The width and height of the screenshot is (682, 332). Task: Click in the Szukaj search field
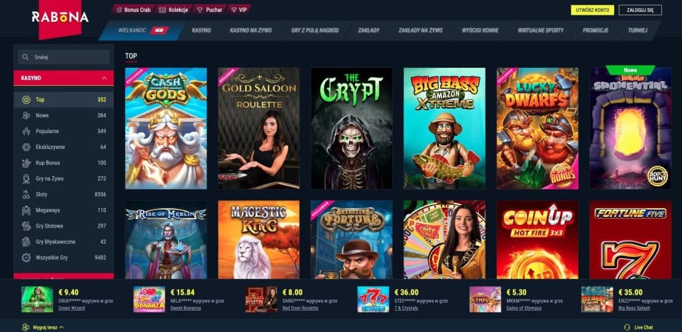[x=63, y=57]
